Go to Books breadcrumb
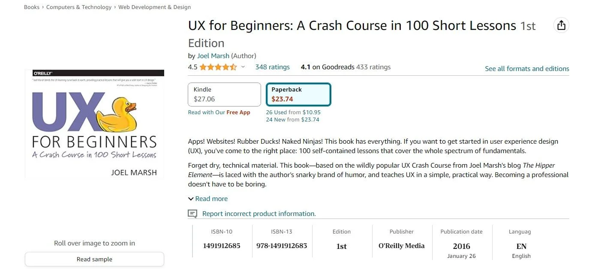589x269 pixels. point(32,7)
